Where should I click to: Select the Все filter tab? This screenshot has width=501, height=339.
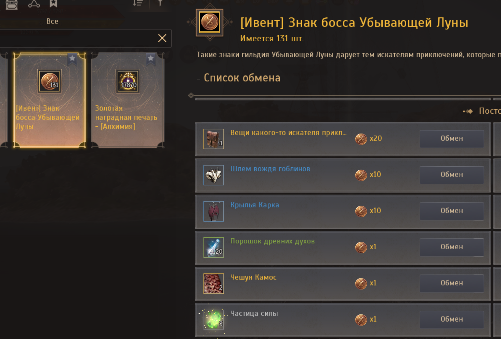pyautogui.click(x=52, y=21)
